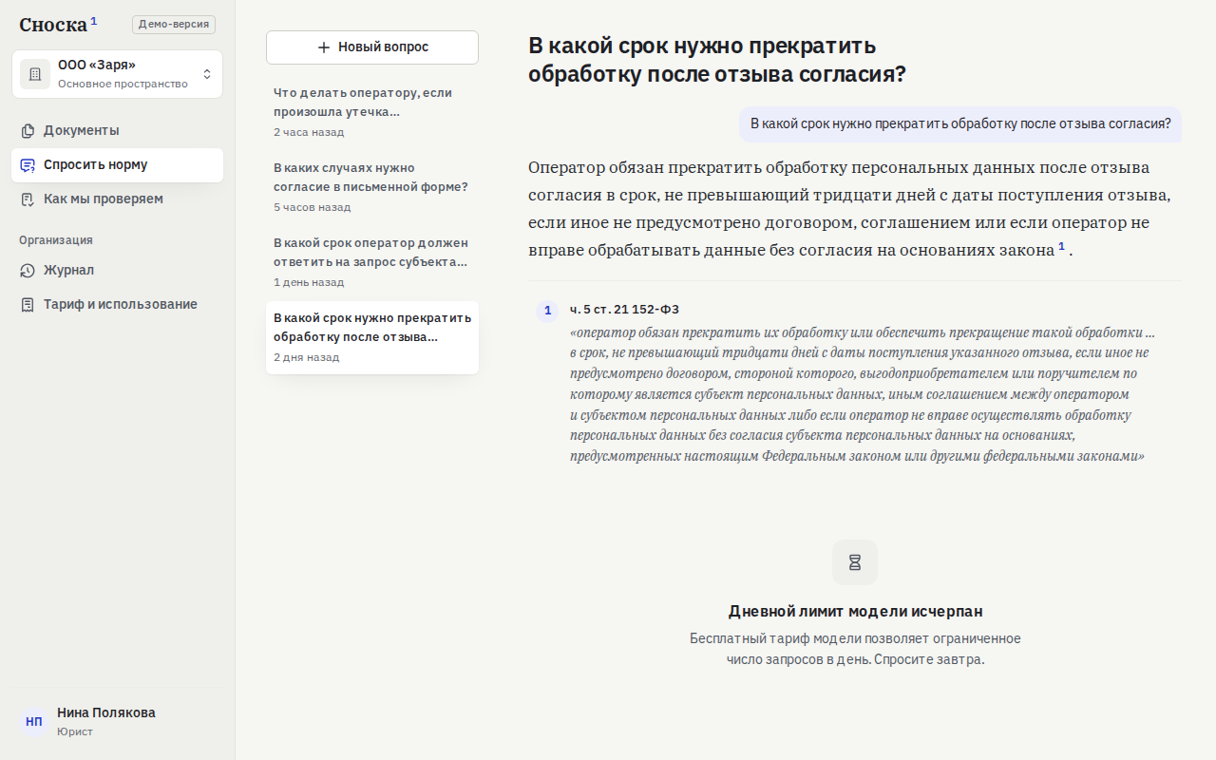
Task: Click the Юрист role label
Action: [75, 731]
